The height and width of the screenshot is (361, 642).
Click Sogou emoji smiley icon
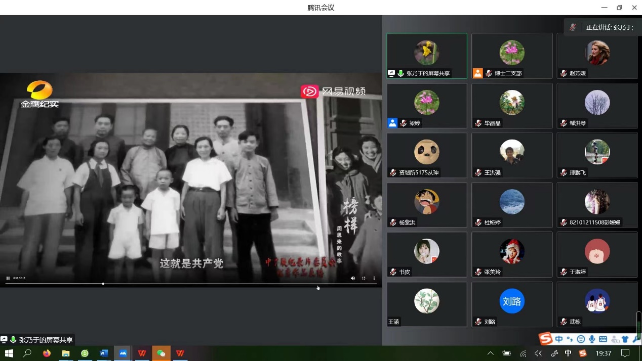[581, 339]
